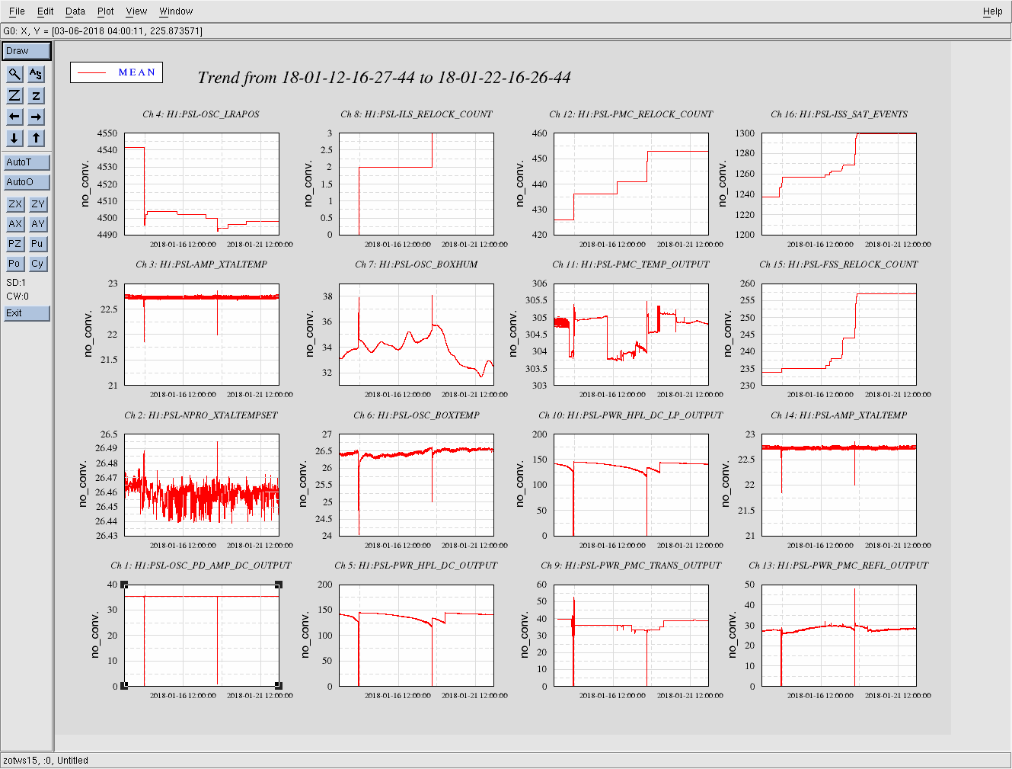This screenshot has width=1012, height=769.
Task: Select the trend title text
Action: tap(384, 78)
